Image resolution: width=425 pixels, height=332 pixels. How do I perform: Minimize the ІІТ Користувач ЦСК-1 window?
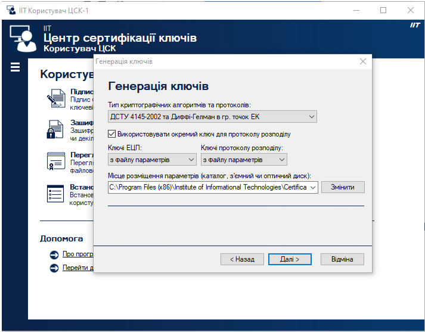(356, 10)
